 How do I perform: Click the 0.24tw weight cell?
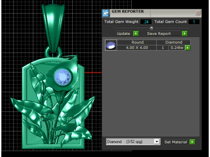pos(177,48)
